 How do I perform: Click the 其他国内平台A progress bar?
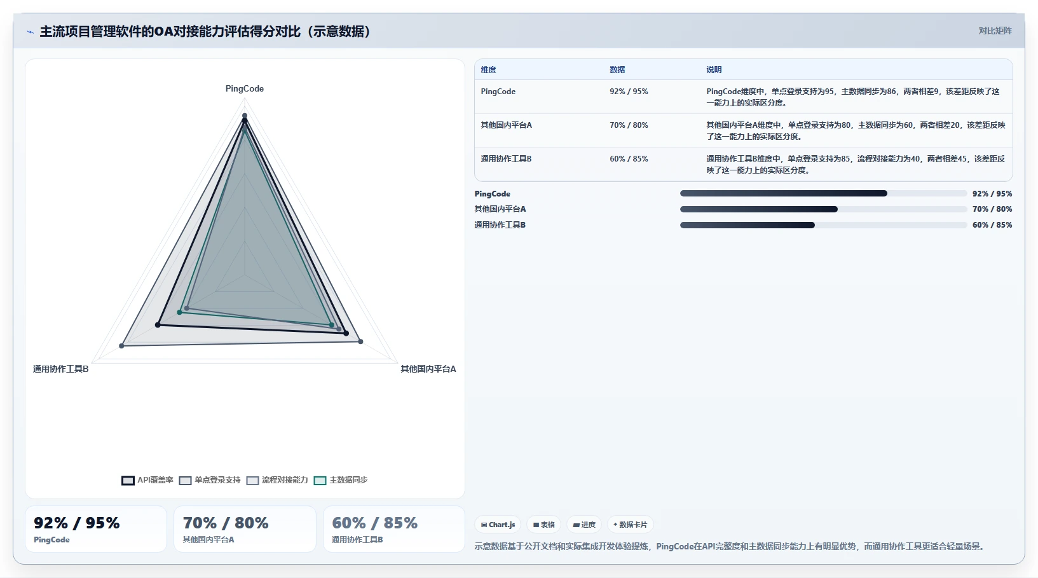pos(823,209)
